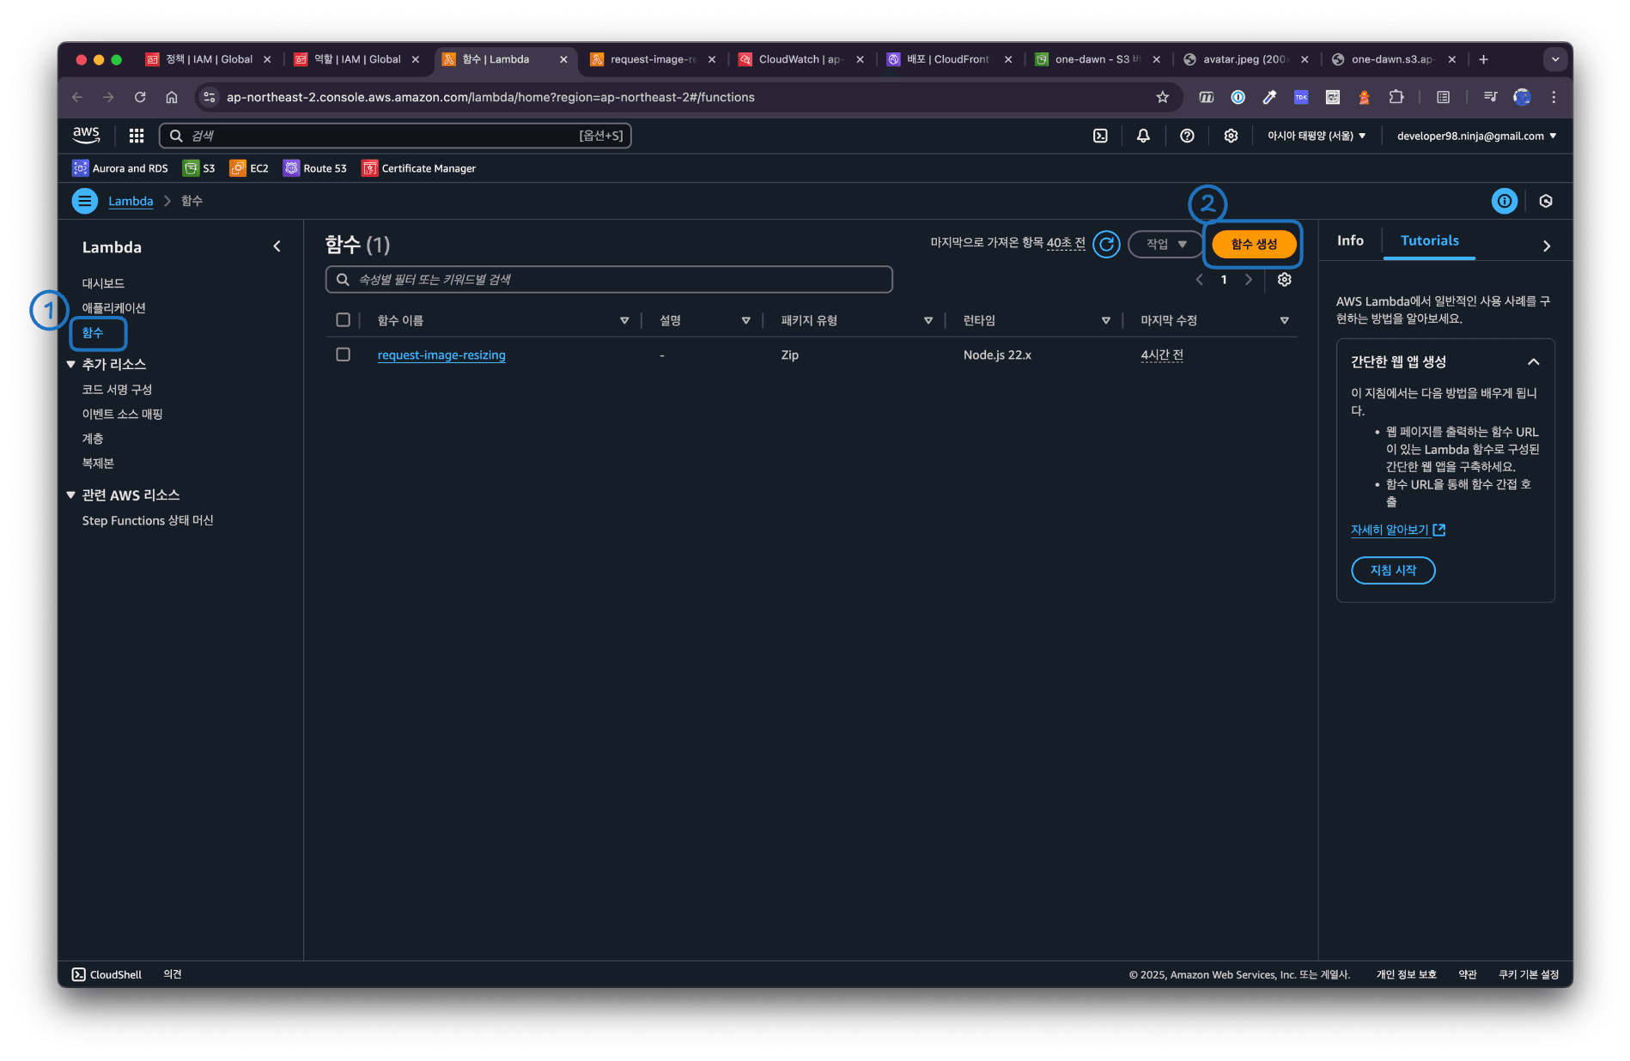Open the browser extensions puzzle icon

pos(1396,97)
